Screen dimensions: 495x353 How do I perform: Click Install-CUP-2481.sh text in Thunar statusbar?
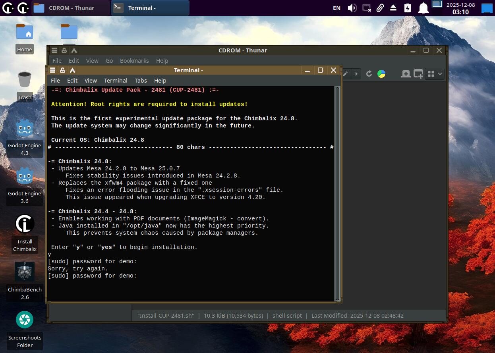166,316
